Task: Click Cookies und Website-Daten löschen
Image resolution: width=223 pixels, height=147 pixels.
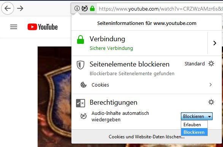Action: point(147,137)
